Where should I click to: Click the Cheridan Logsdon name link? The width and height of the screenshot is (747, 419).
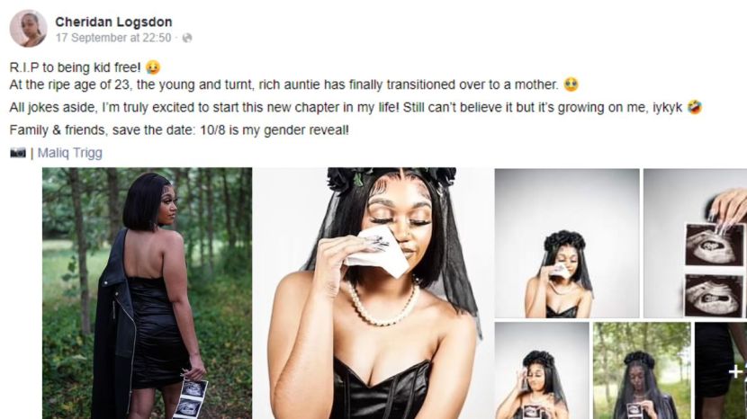pos(113,22)
